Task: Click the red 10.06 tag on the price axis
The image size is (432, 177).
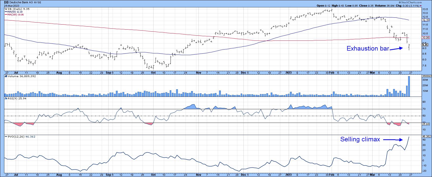Action: tap(425, 37)
